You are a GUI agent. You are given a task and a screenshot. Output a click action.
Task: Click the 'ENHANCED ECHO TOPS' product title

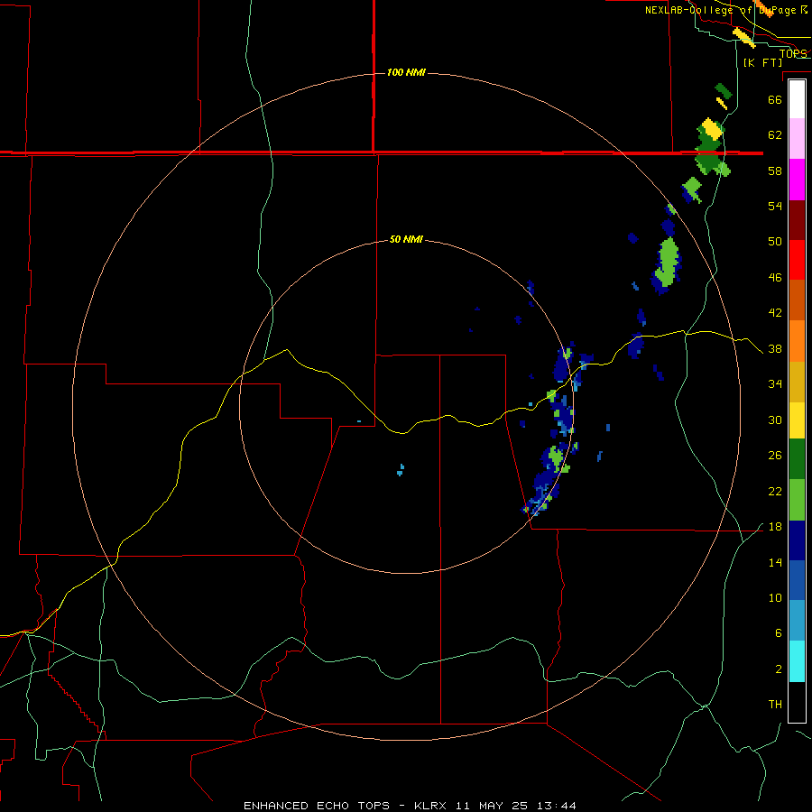[317, 806]
